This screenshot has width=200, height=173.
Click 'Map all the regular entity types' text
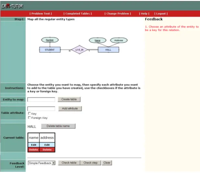point(51,19)
